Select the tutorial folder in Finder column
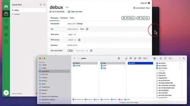Screen dimensions: 190x106 (x=85, y=66)
